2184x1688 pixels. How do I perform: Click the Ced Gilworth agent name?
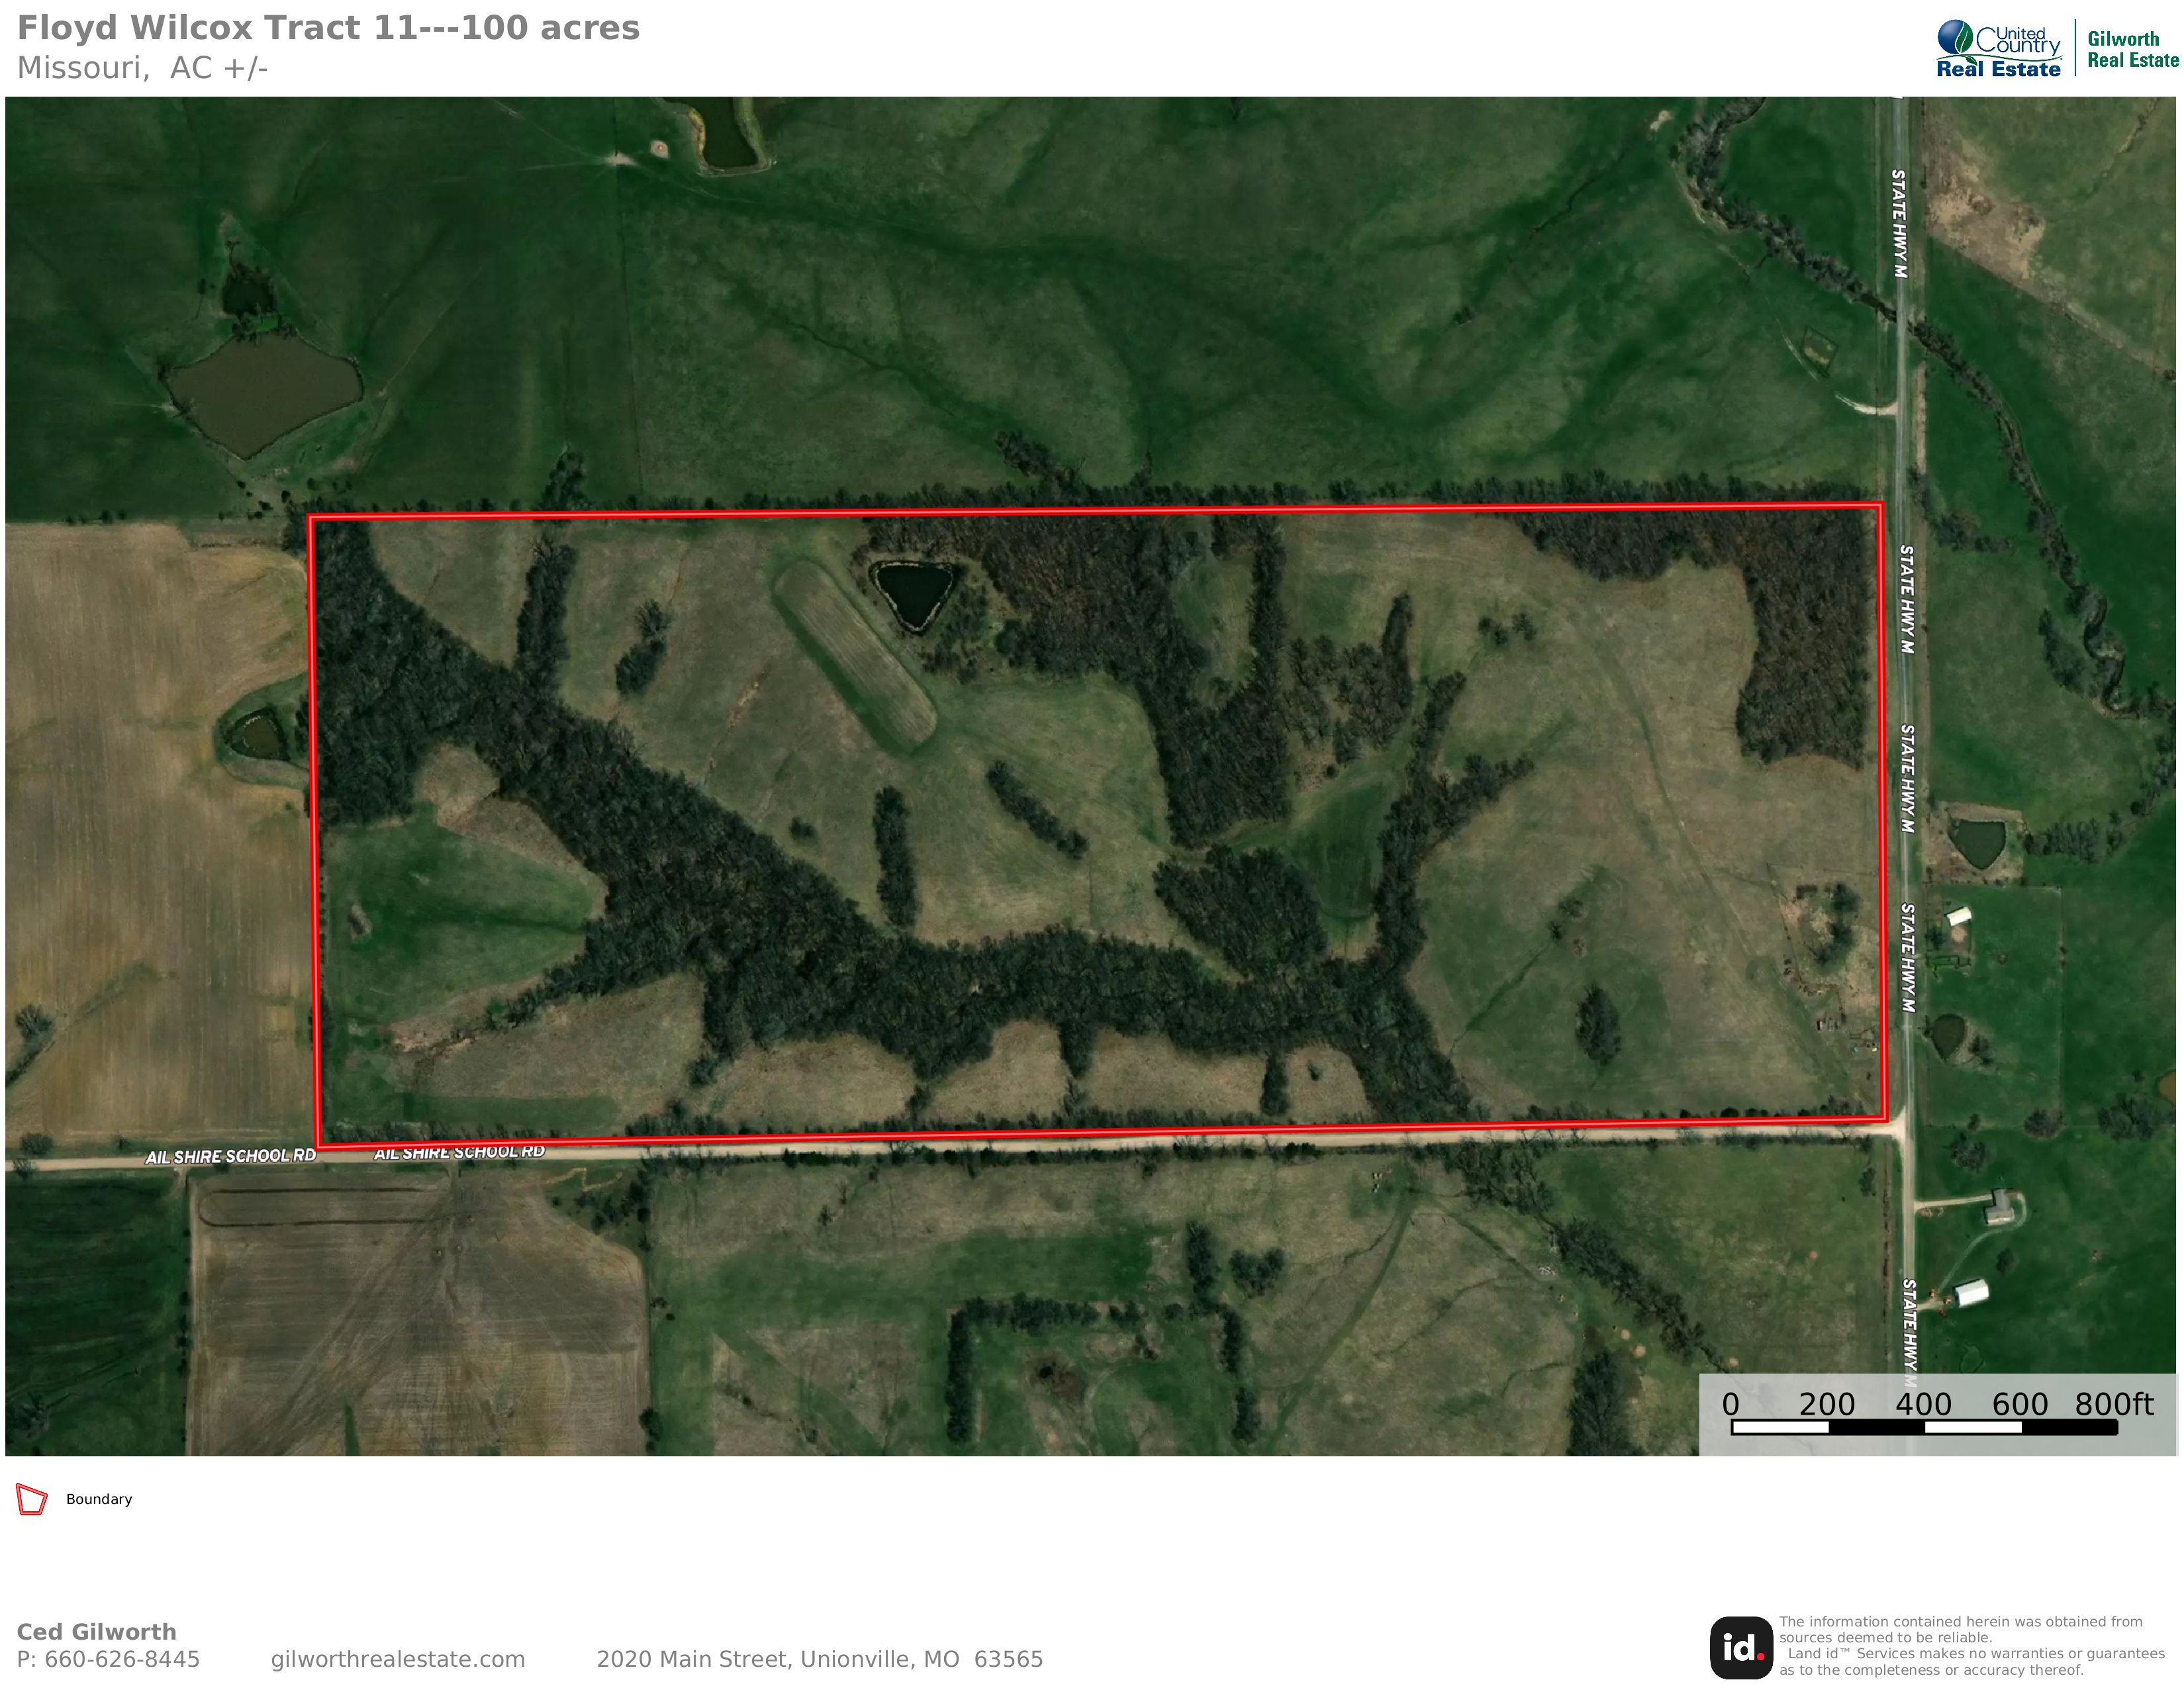tap(97, 1632)
